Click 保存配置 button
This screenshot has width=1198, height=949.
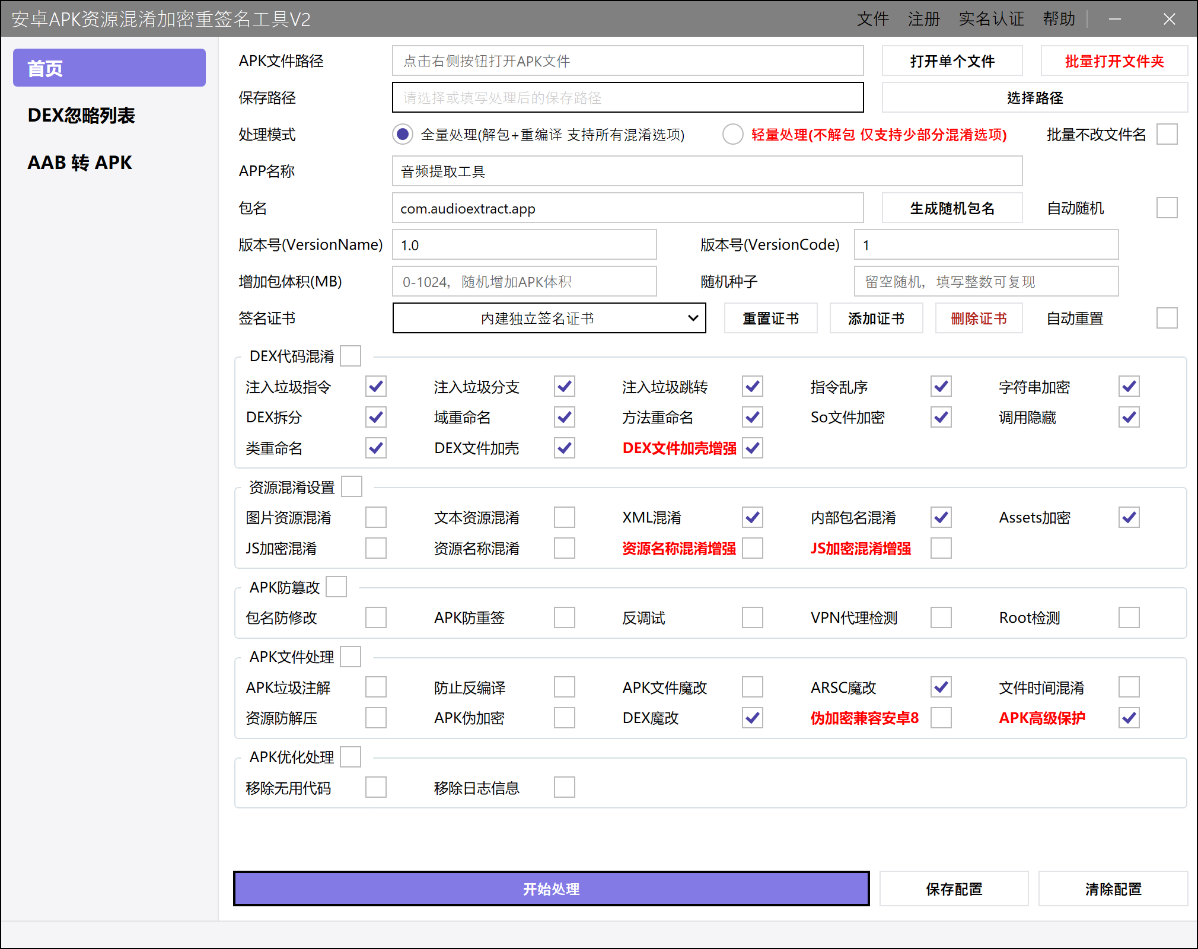click(954, 889)
